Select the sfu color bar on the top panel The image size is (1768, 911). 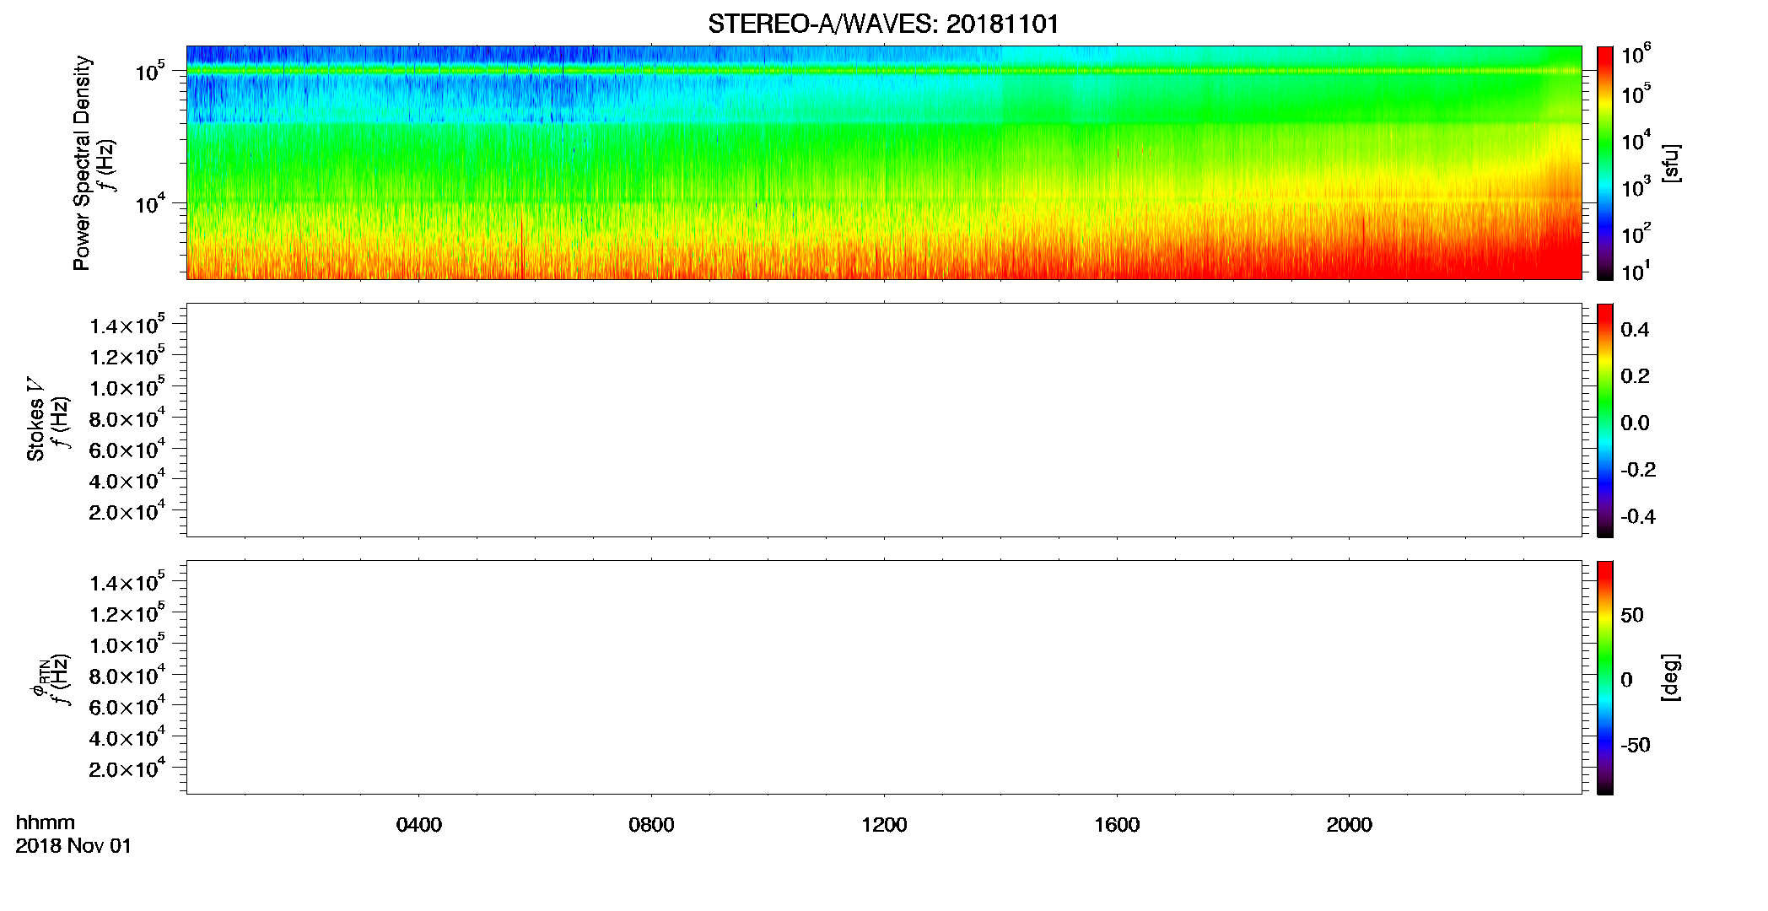coord(1605,163)
